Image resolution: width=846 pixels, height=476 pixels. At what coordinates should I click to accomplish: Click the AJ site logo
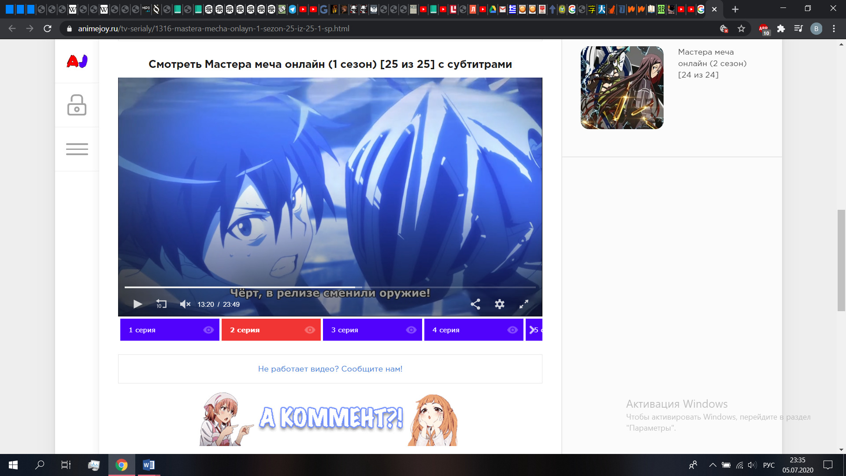(77, 61)
